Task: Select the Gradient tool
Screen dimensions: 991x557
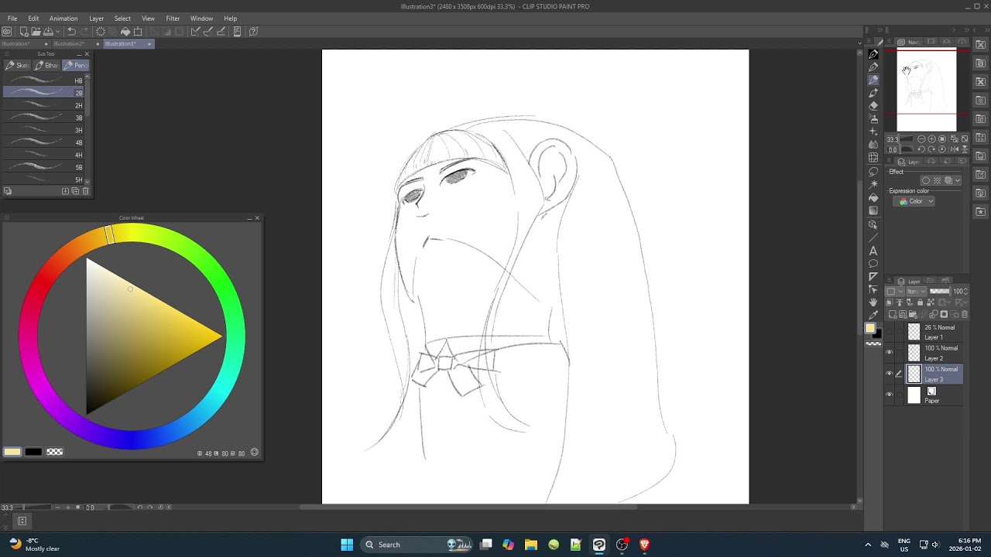Action: [873, 210]
